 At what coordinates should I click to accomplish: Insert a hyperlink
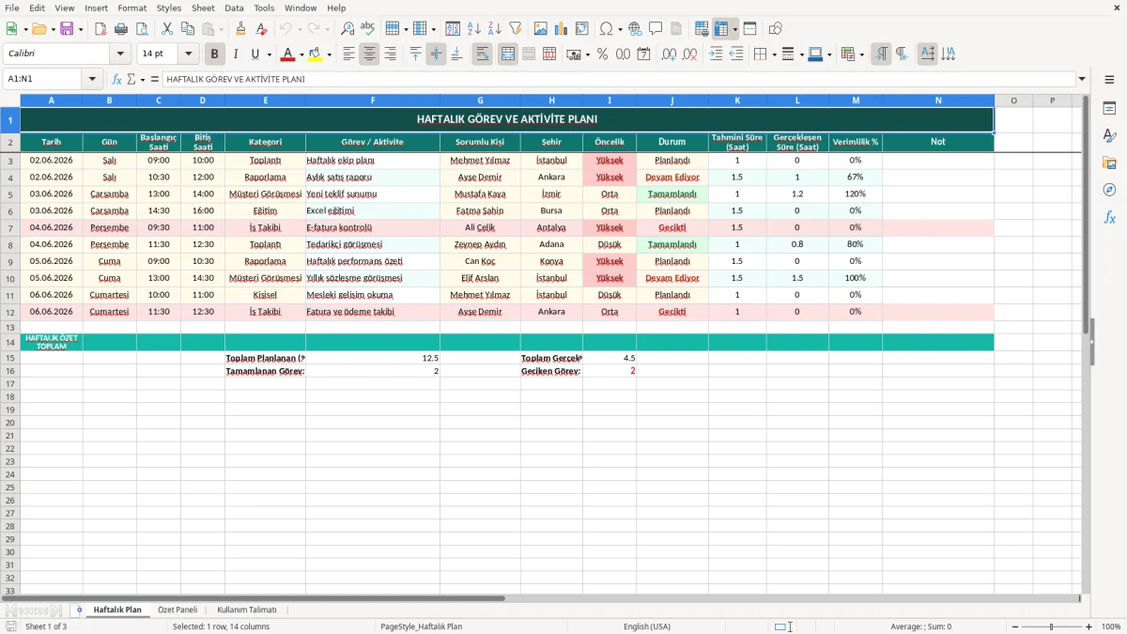tap(635, 29)
